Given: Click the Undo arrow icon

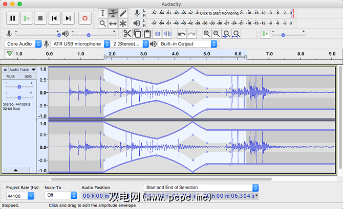Looking at the screenshot, I should pyautogui.click(x=182, y=34).
